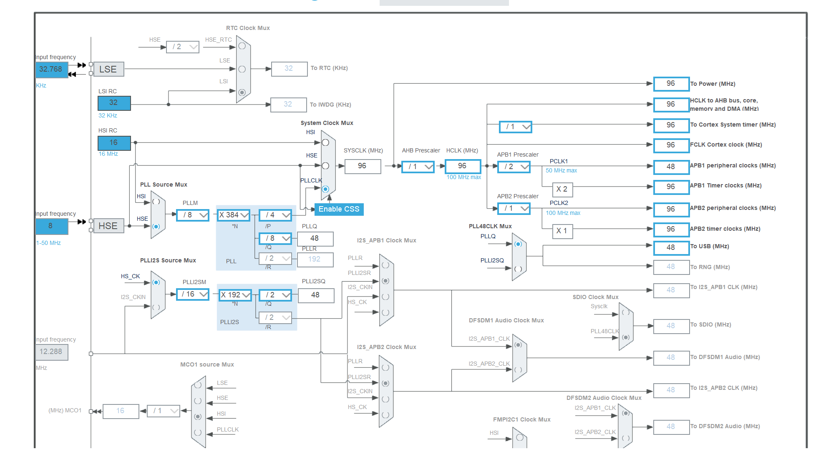Choose HSI in System Clock Mux
Image resolution: width=836 pixels, height=454 pixels.
326,142
